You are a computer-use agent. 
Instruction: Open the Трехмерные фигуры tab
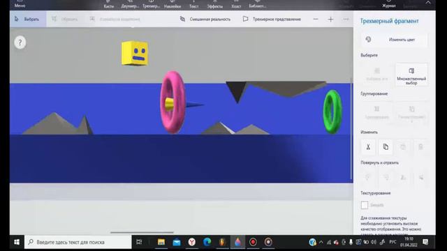151,4
